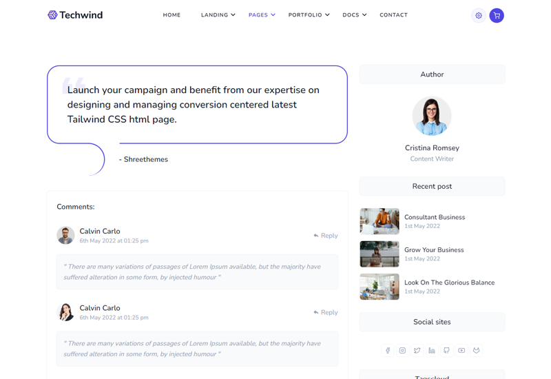Click the Recent post section heading
The width and height of the screenshot is (551, 379).
point(432,186)
